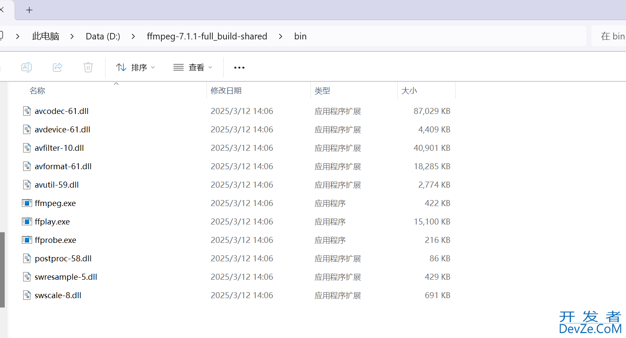The image size is (626, 338).
Task: Select the file name ffprobe.exe
Action: [x=55, y=240]
